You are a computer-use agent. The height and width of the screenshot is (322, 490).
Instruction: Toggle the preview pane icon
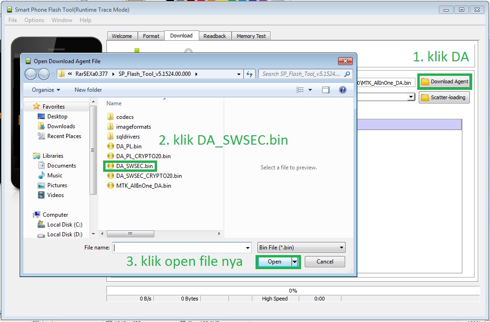point(325,90)
